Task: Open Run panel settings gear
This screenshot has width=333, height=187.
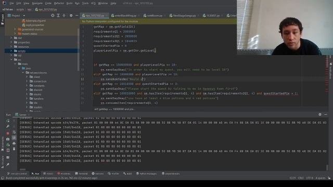Action: (x=320, y=114)
